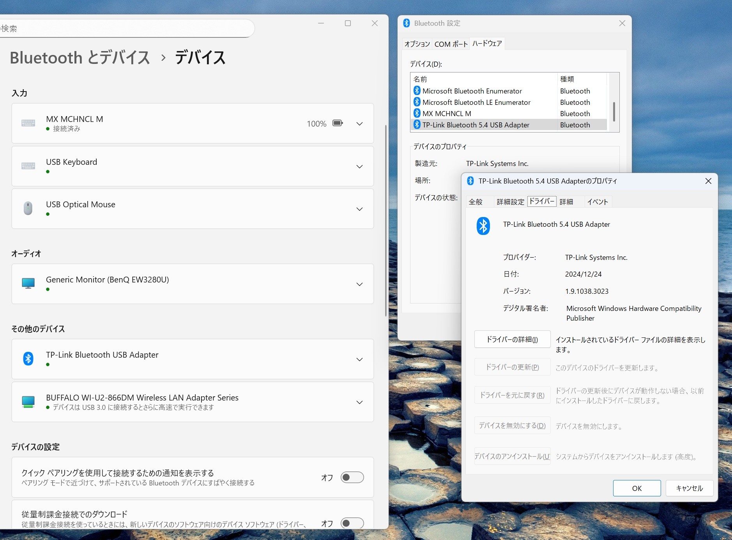Select the ハードウェア tab

click(x=487, y=43)
